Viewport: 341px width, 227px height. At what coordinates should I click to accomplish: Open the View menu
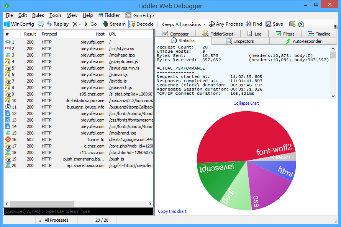72,15
